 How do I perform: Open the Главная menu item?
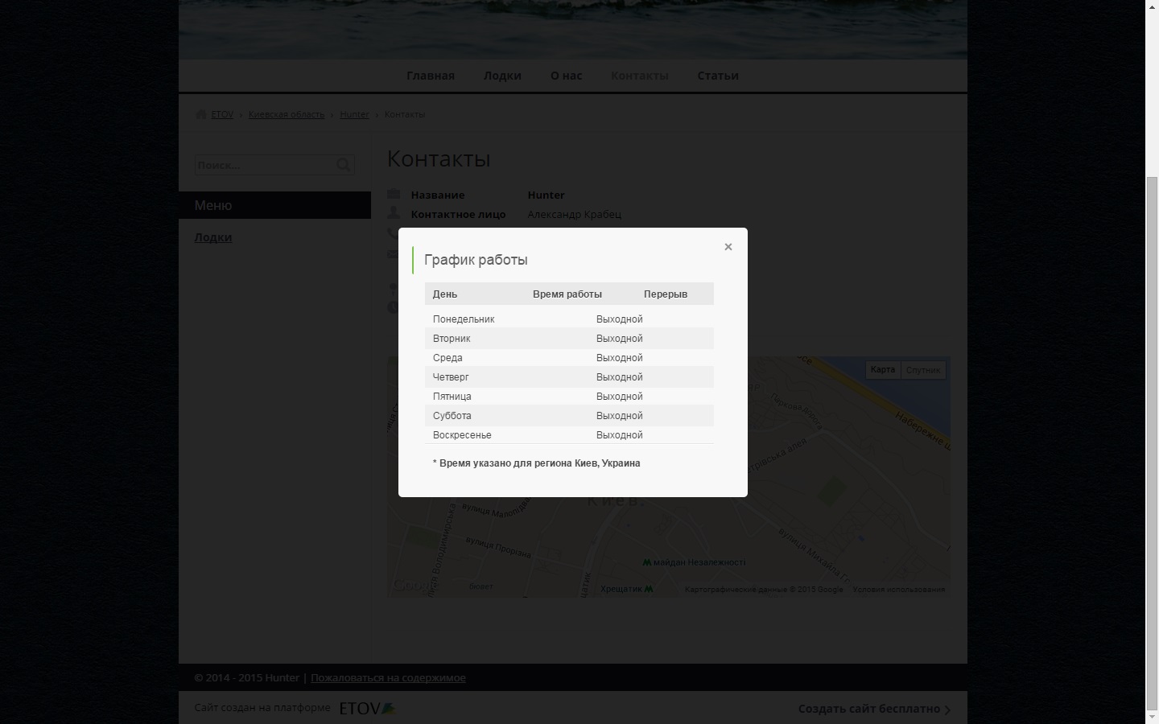pos(430,76)
